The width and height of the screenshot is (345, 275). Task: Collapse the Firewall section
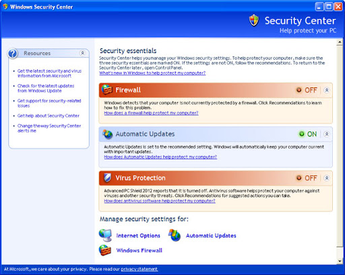(327, 90)
